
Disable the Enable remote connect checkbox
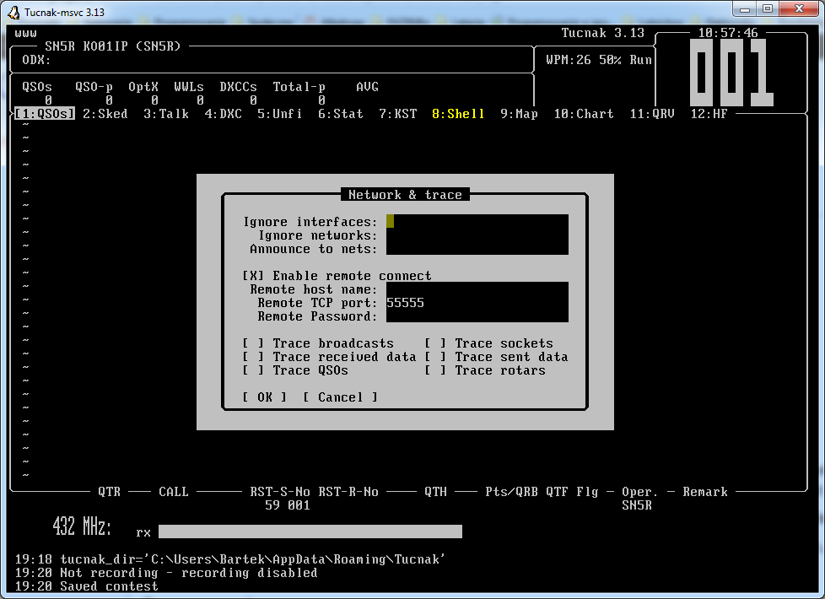click(253, 276)
